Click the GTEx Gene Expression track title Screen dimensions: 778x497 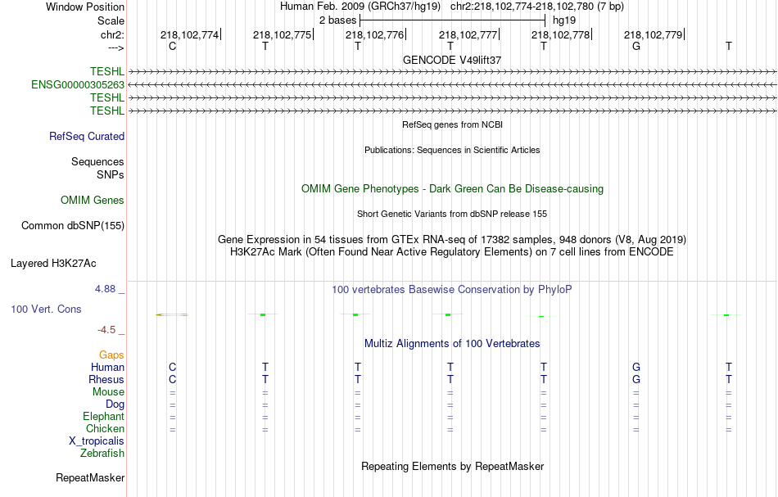click(x=452, y=240)
